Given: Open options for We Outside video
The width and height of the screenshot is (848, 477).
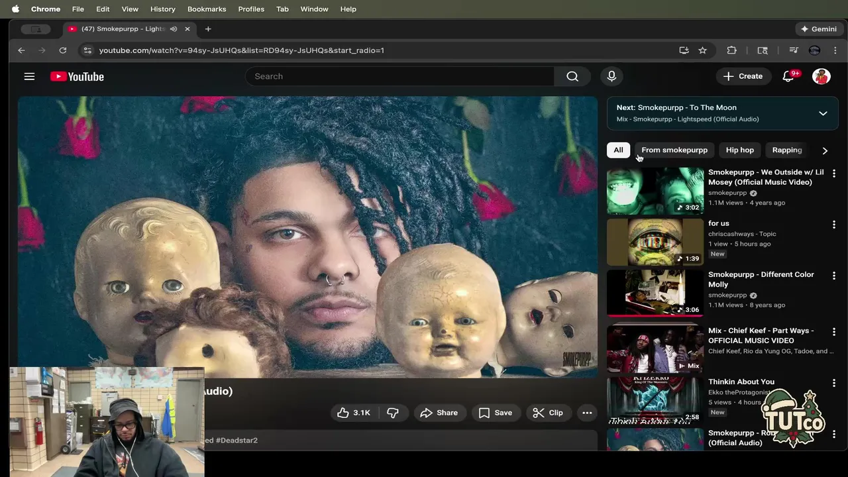Looking at the screenshot, I should coord(834,174).
